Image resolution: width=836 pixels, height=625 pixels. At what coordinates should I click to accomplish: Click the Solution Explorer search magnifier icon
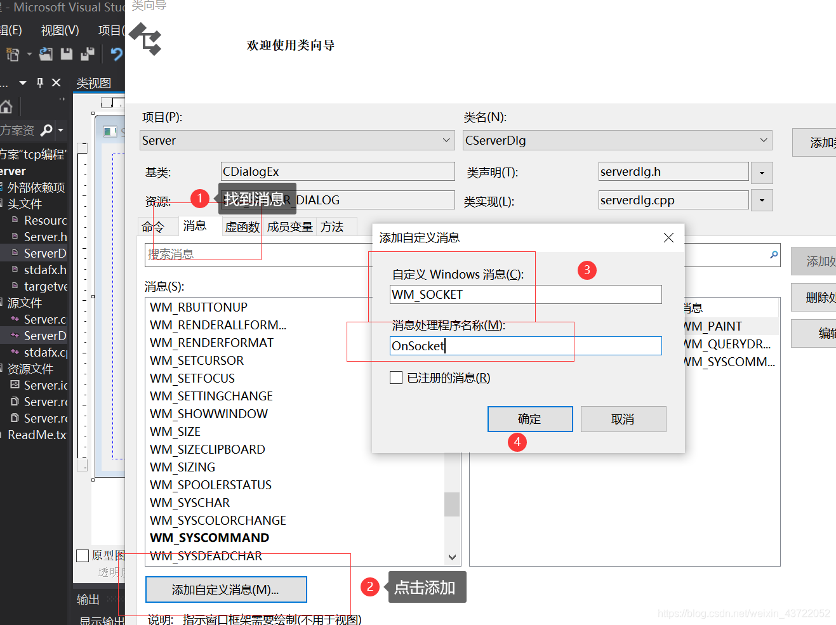pos(46,130)
